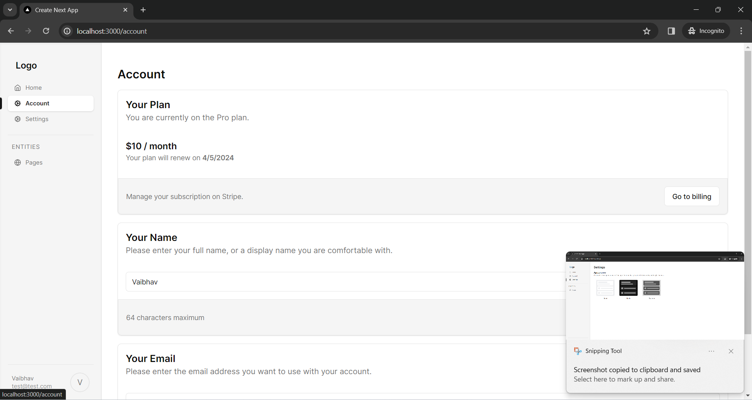Click the ENTITIES section label
The image size is (752, 400).
point(26,147)
